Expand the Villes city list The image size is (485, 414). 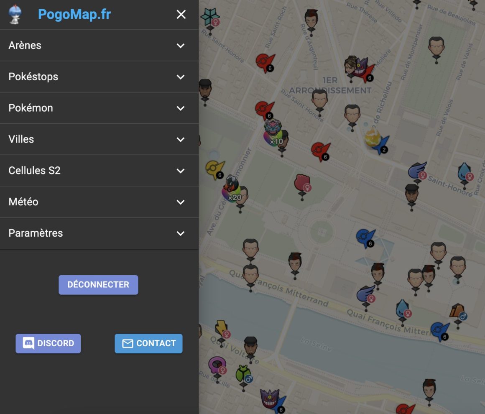(x=99, y=139)
